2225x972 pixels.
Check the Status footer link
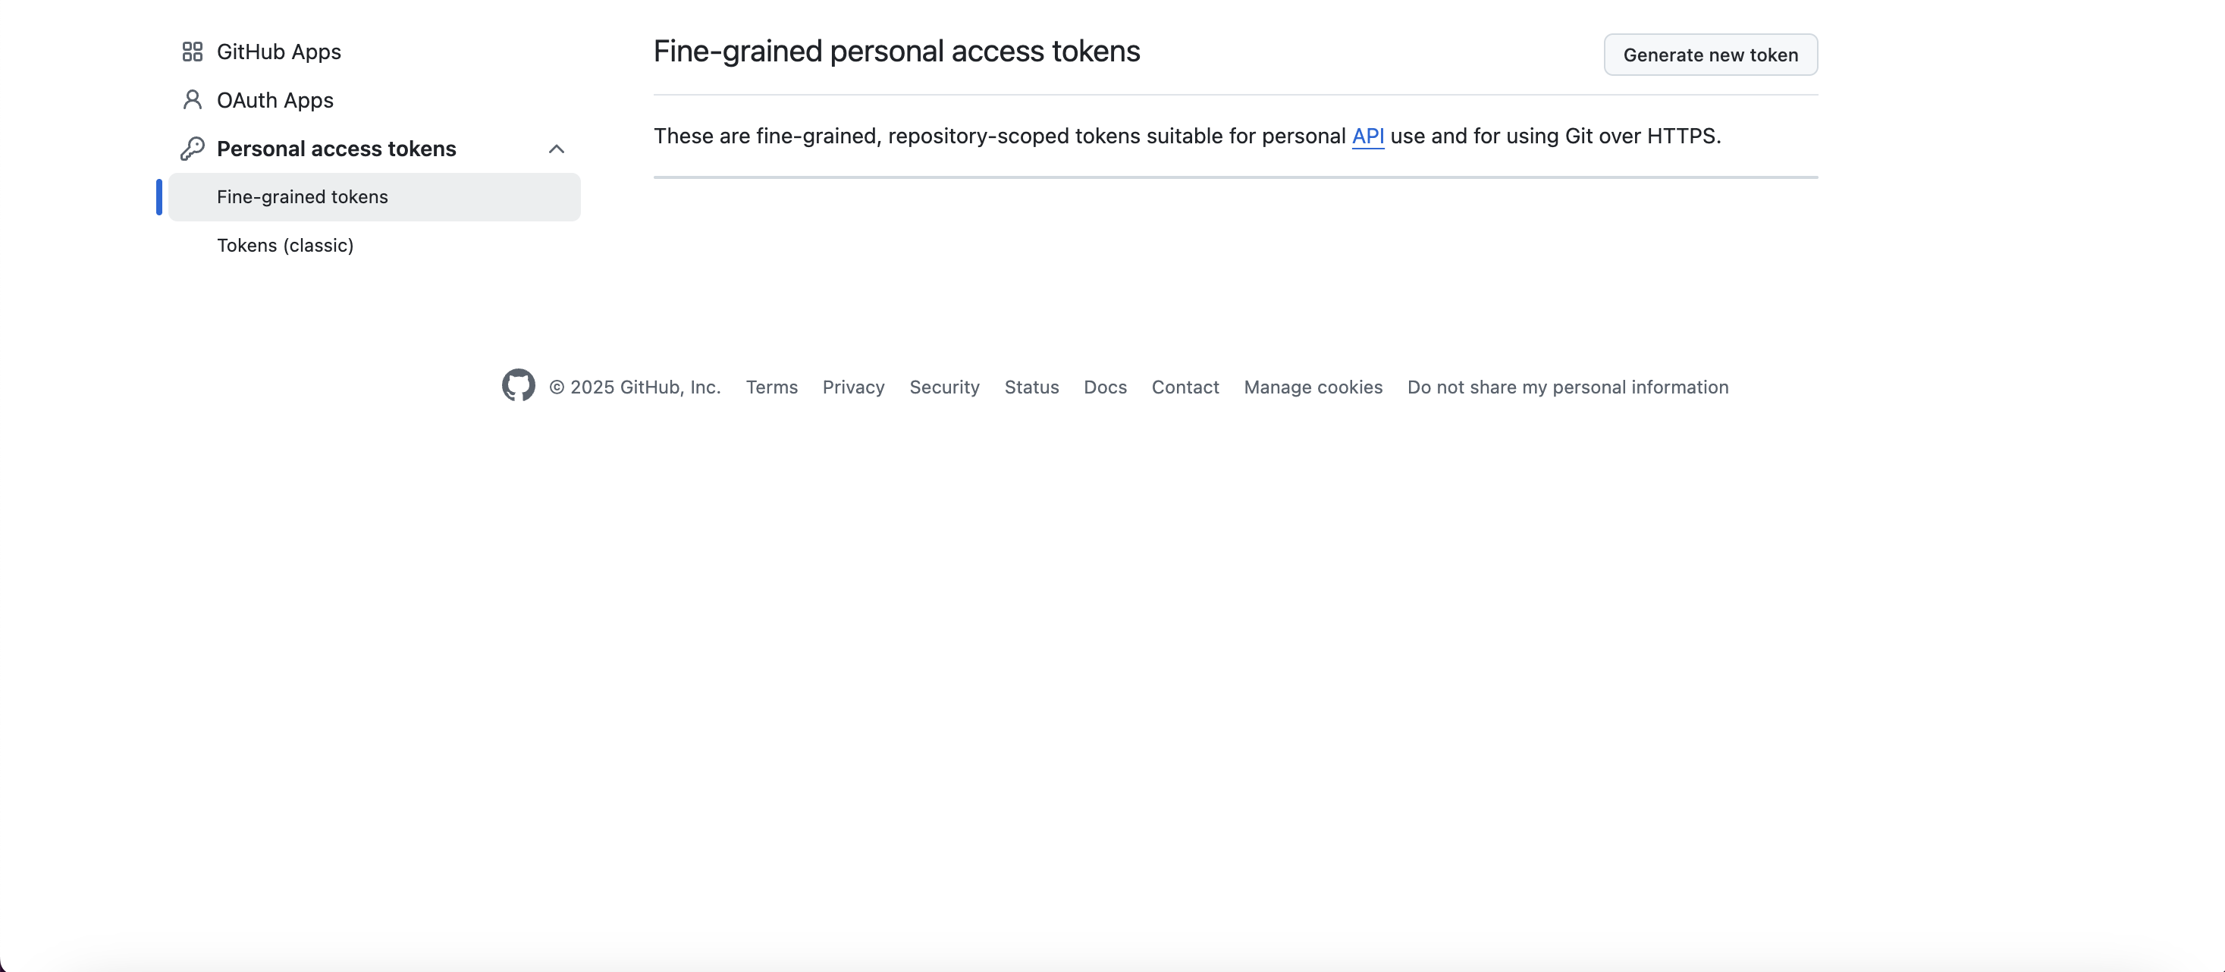pyautogui.click(x=1031, y=387)
